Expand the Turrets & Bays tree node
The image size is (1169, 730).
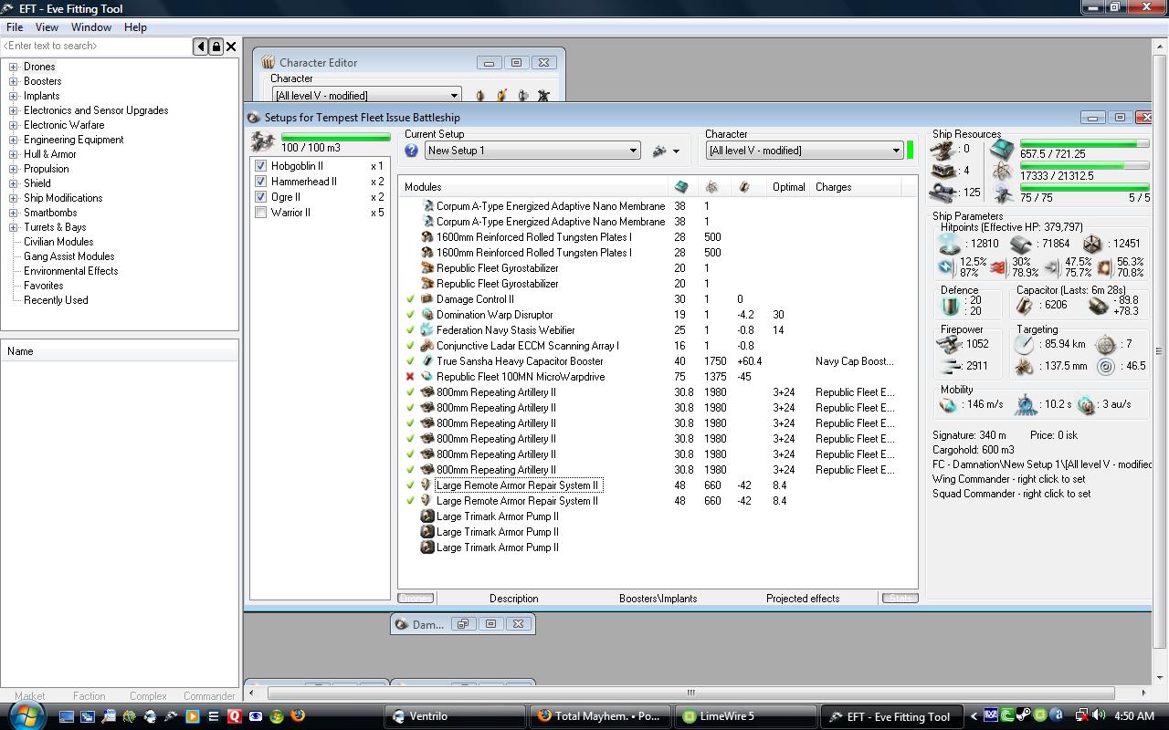14,227
